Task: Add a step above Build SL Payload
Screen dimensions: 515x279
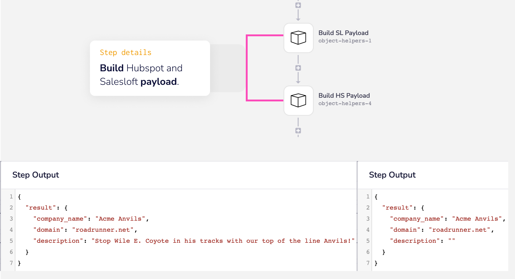Action: [298, 5]
